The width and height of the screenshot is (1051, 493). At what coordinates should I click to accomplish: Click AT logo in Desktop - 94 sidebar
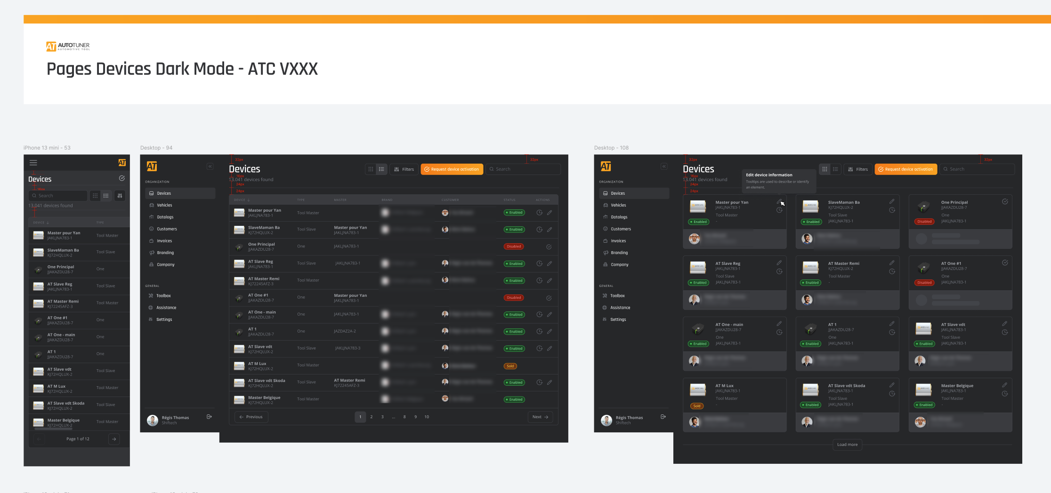(152, 167)
